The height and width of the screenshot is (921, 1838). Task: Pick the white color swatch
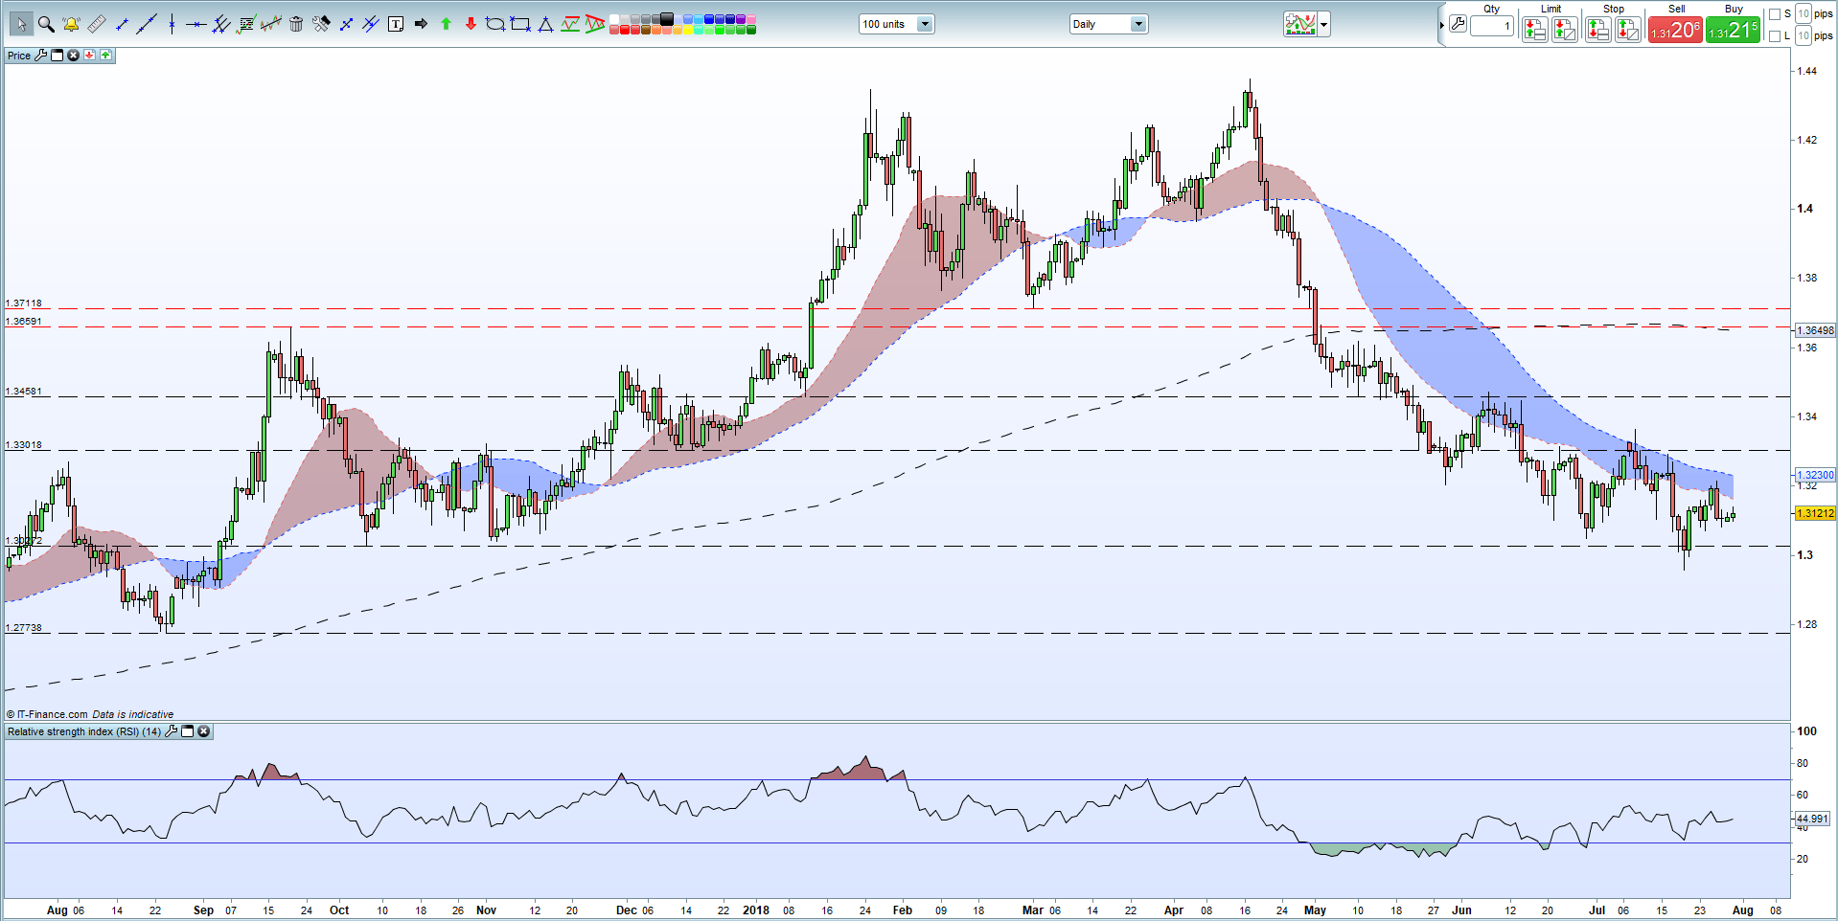(613, 19)
